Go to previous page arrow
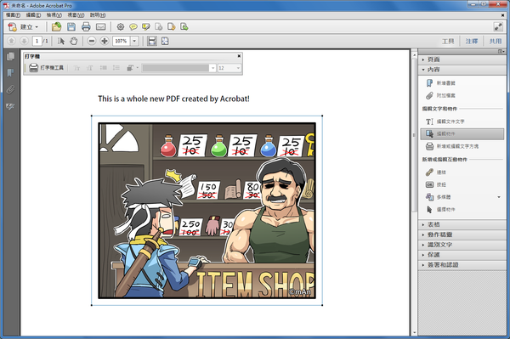Viewport: 510px width, 339px height. click(11, 41)
